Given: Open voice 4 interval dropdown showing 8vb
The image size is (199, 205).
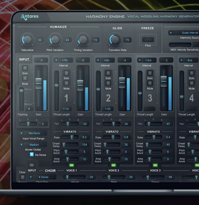Looking at the screenshot, I should [x=188, y=60].
